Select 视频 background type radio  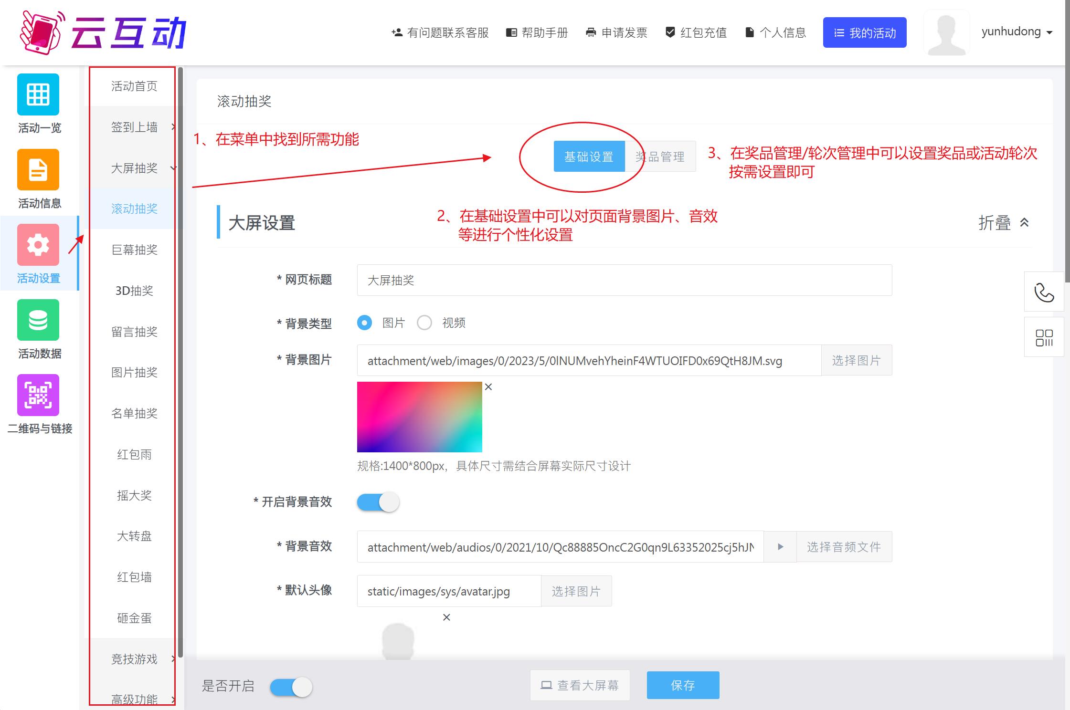(424, 323)
